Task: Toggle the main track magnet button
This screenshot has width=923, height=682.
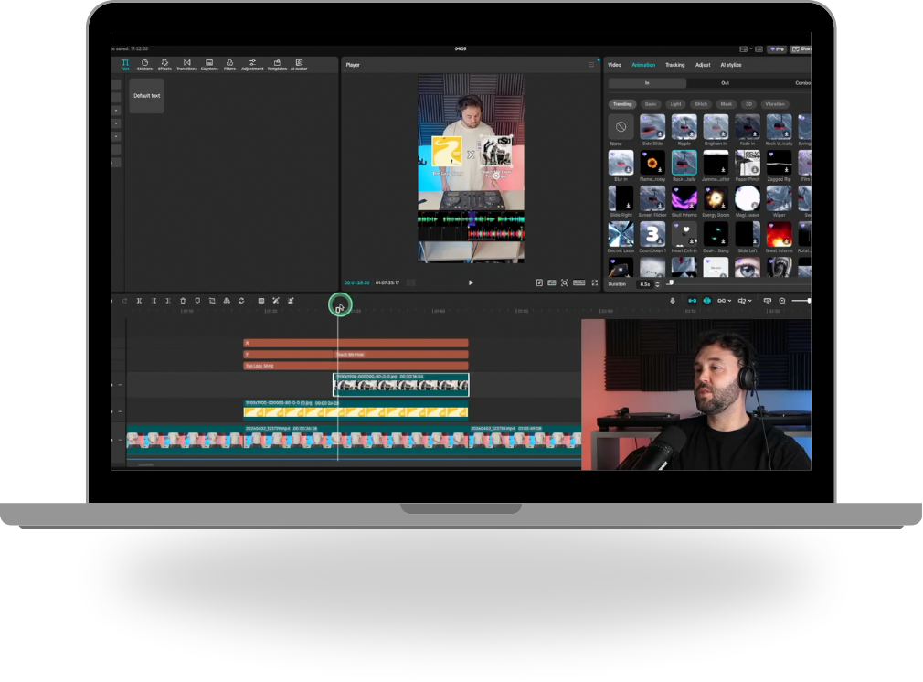Action: click(693, 301)
